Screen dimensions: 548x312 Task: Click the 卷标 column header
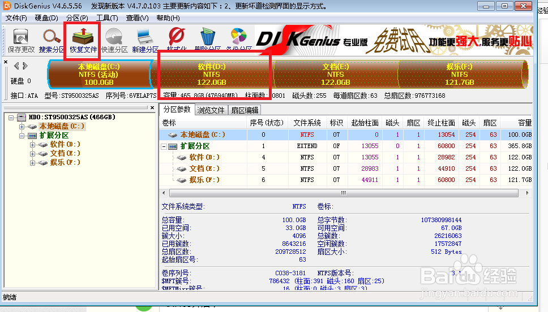point(203,123)
